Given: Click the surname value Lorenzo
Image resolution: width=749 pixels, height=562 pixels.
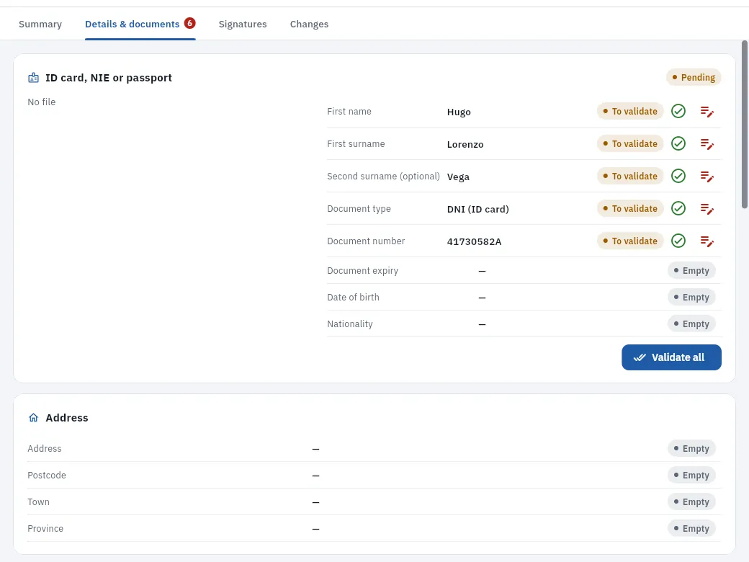Looking at the screenshot, I should pyautogui.click(x=465, y=144).
